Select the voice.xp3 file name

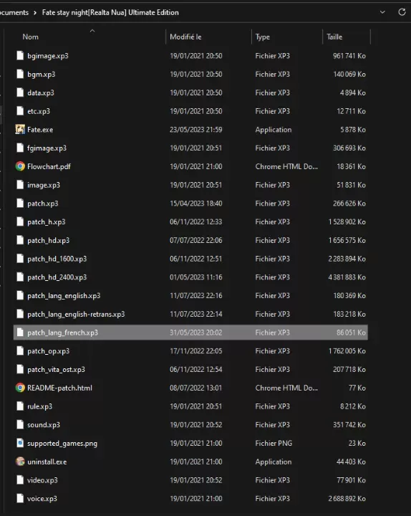[42, 499]
